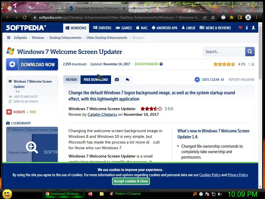Click the DONATIONWARE license help icon

point(161,64)
